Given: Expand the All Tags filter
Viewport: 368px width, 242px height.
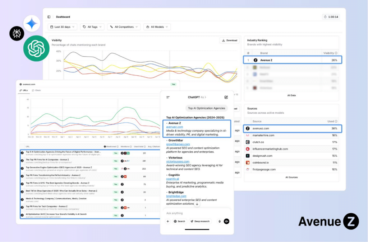Looking at the screenshot, I should point(92,27).
